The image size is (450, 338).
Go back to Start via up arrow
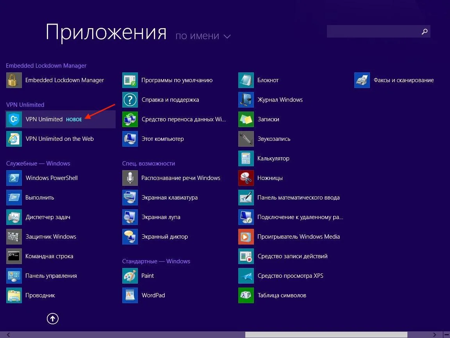pos(53,318)
